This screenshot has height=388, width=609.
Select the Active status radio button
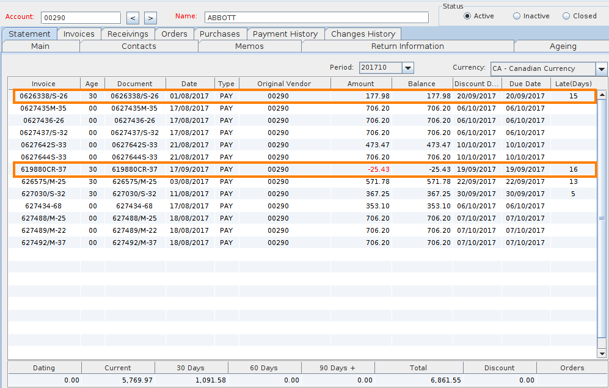coord(468,16)
